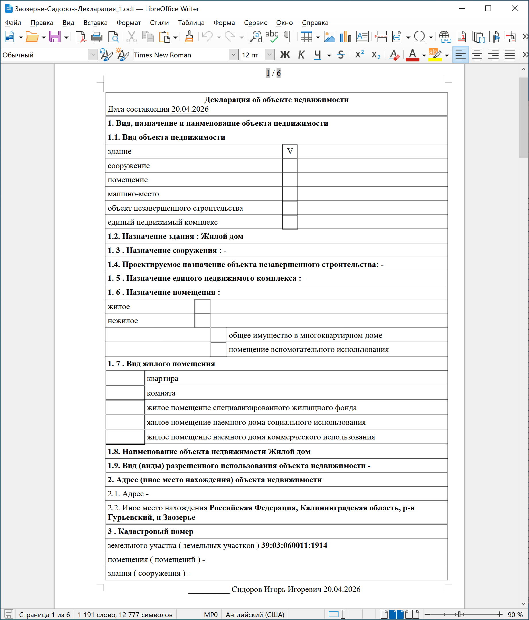The image size is (529, 620).
Task: Open the Правка menu
Action: [x=42, y=23]
